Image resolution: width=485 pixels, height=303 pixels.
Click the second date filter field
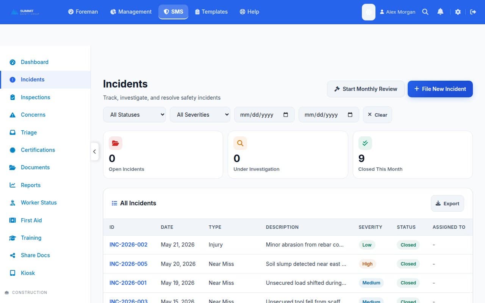(x=329, y=115)
